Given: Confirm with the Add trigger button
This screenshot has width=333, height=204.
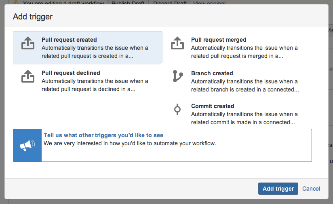Looking at the screenshot, I should click(x=278, y=189).
